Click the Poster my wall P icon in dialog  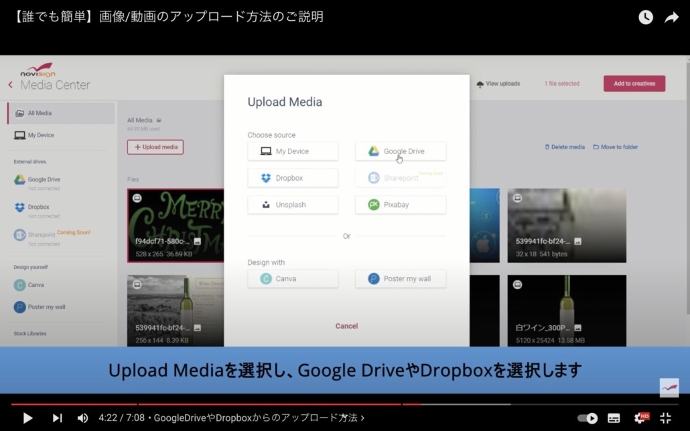coord(374,279)
